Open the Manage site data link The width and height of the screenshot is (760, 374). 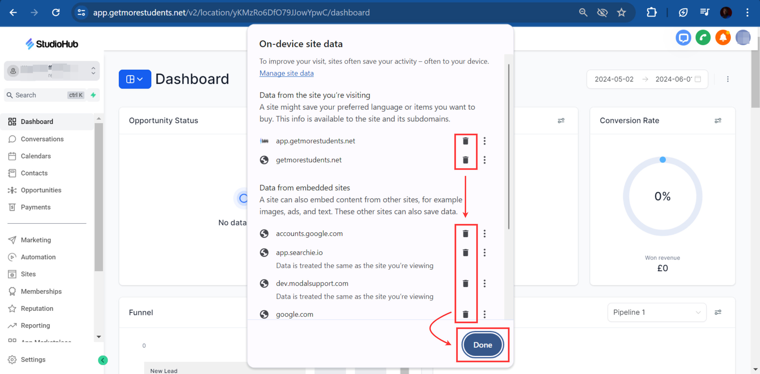[286, 73]
